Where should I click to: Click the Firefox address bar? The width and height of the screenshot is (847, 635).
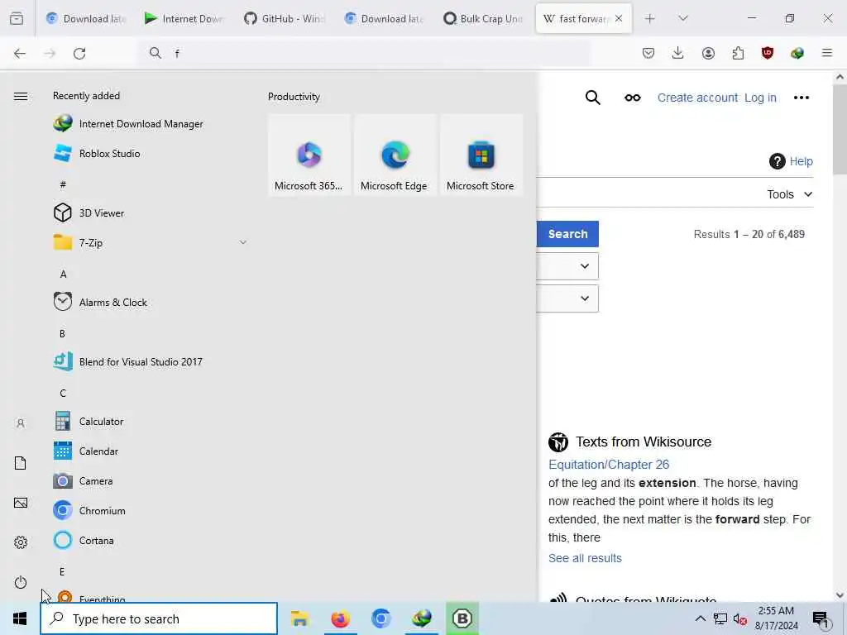pyautogui.click(x=365, y=53)
